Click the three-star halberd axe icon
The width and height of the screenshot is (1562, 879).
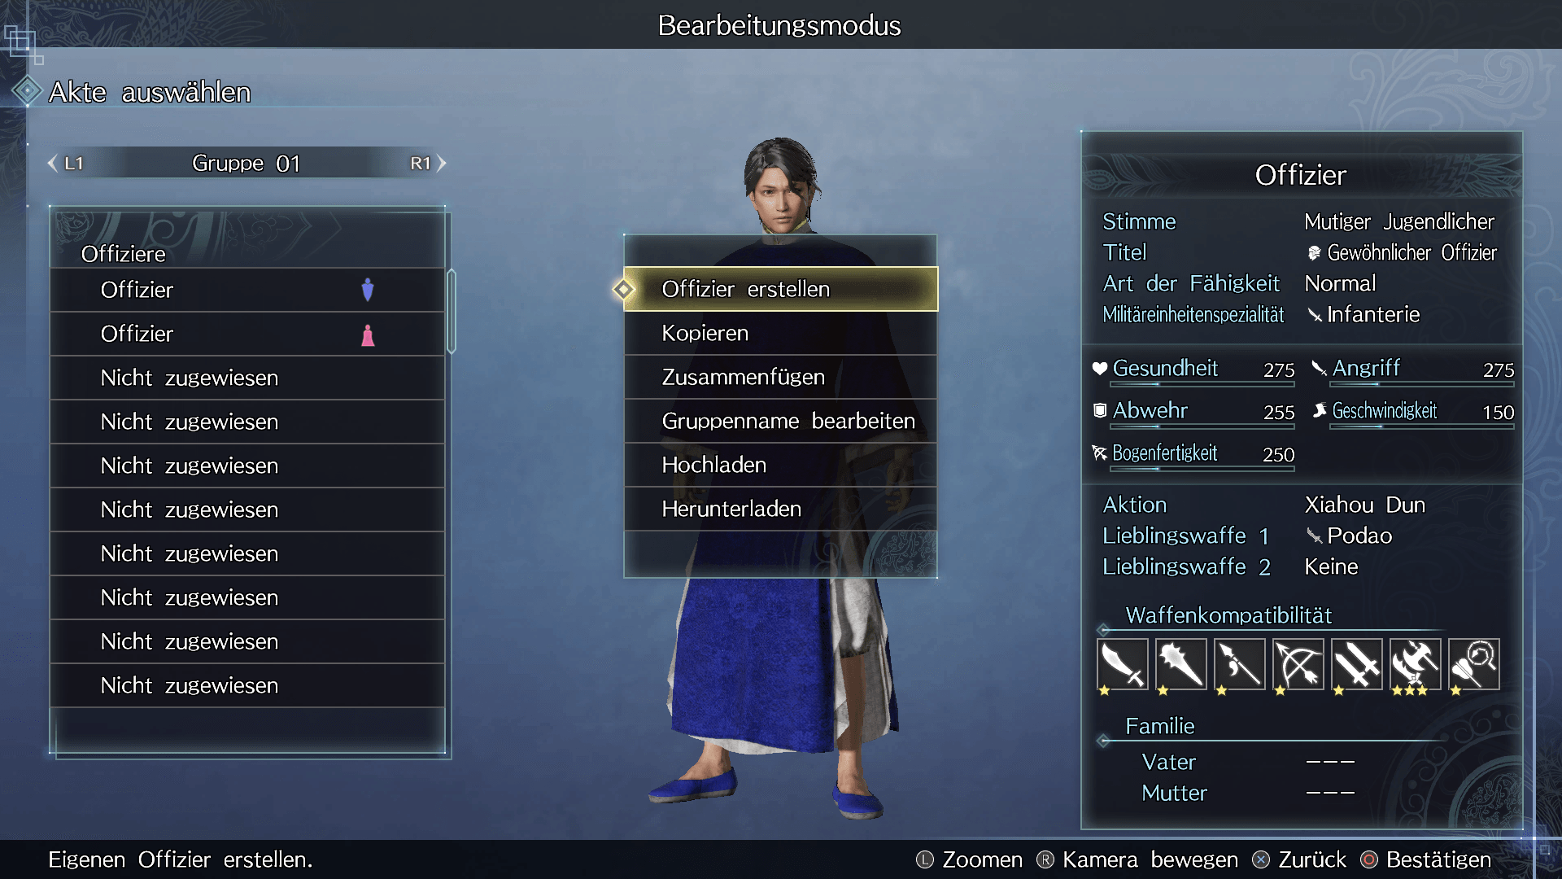1415,664
